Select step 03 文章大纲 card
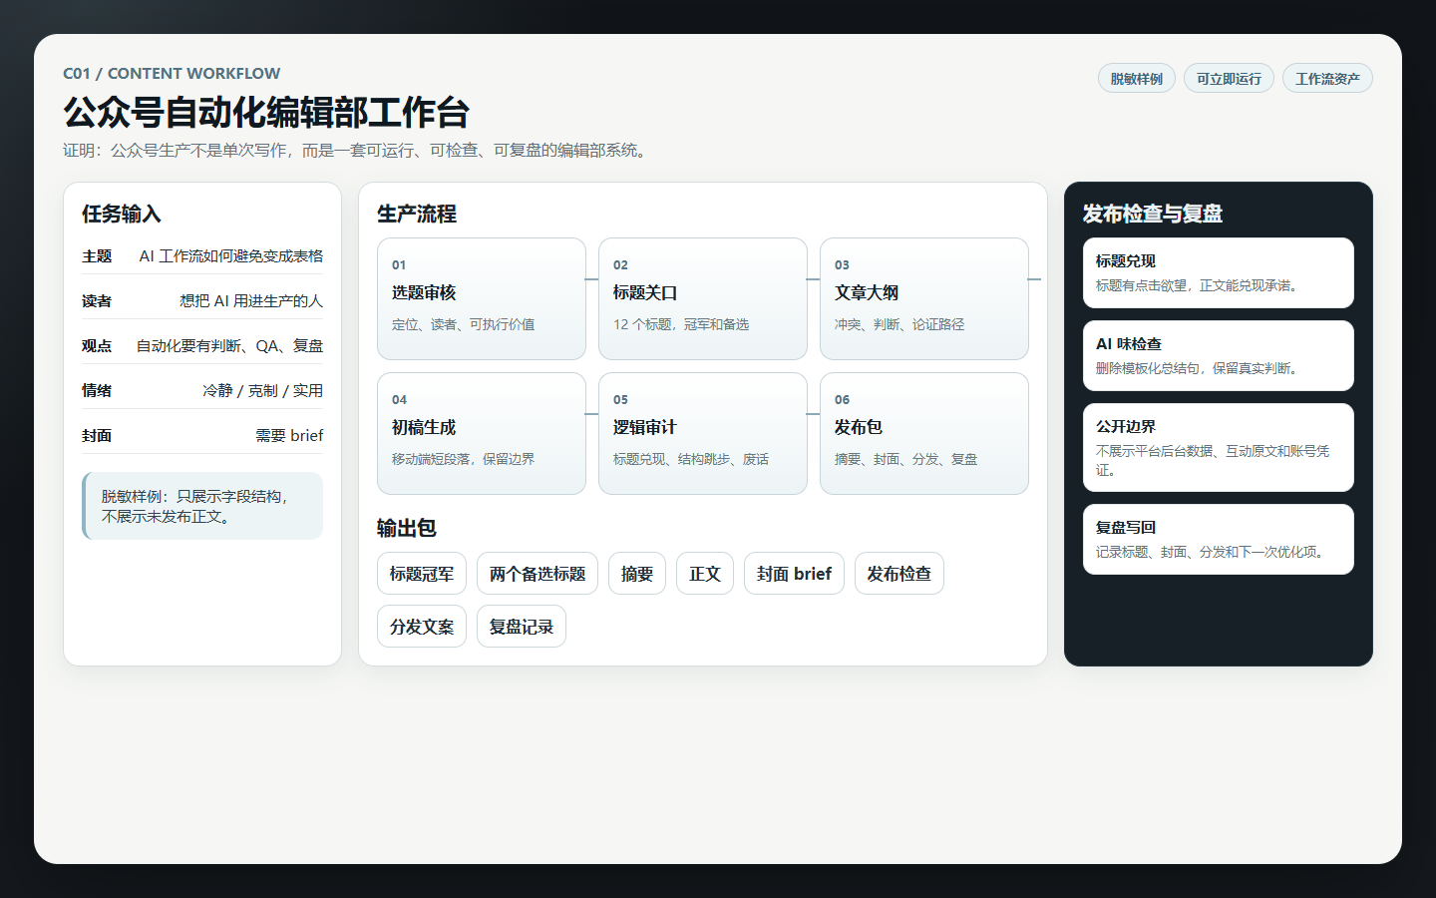The height and width of the screenshot is (898, 1436). (924, 298)
